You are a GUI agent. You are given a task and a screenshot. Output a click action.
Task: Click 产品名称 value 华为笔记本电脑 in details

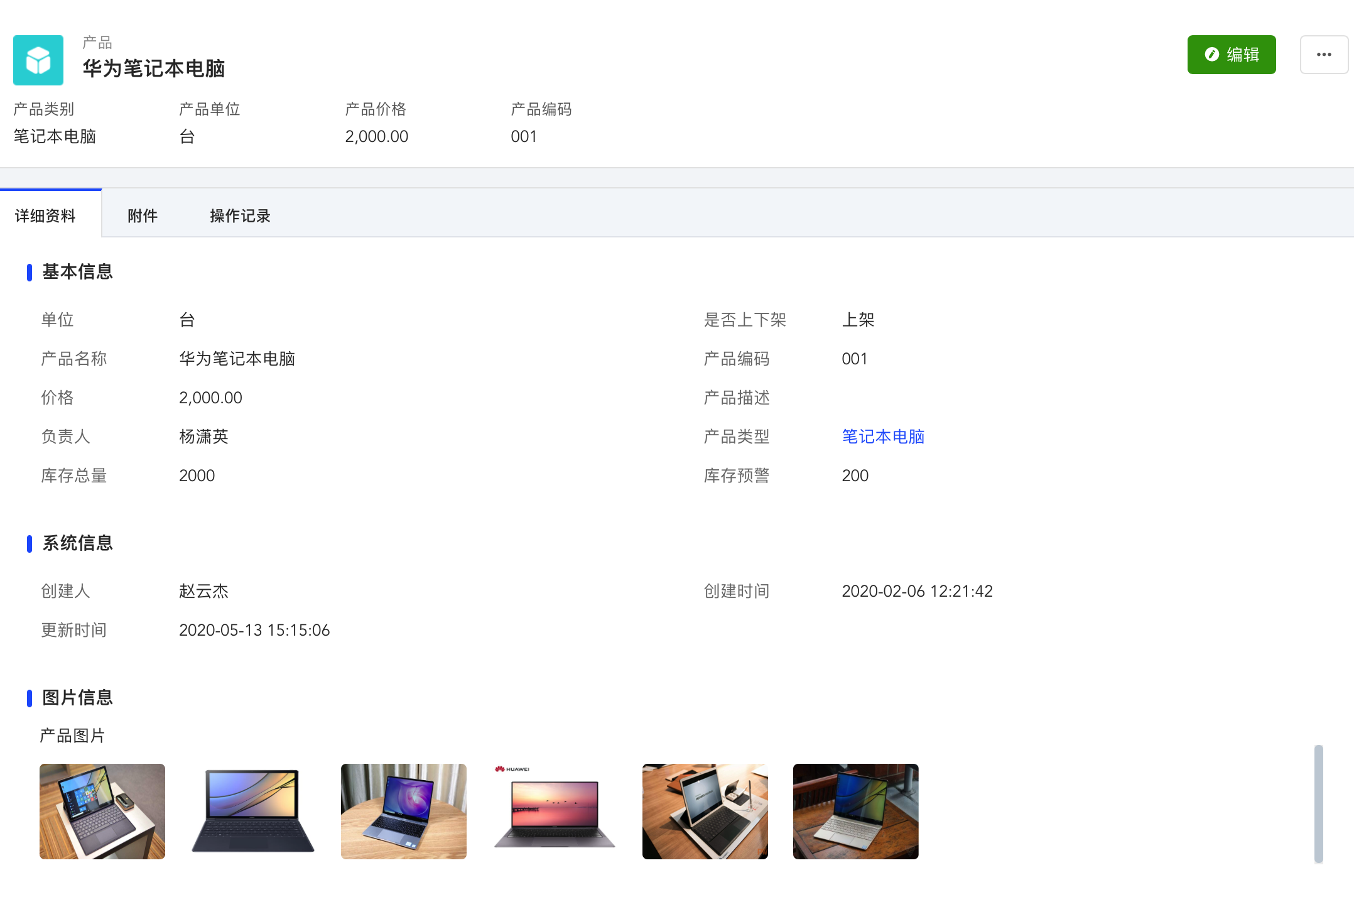tap(237, 359)
